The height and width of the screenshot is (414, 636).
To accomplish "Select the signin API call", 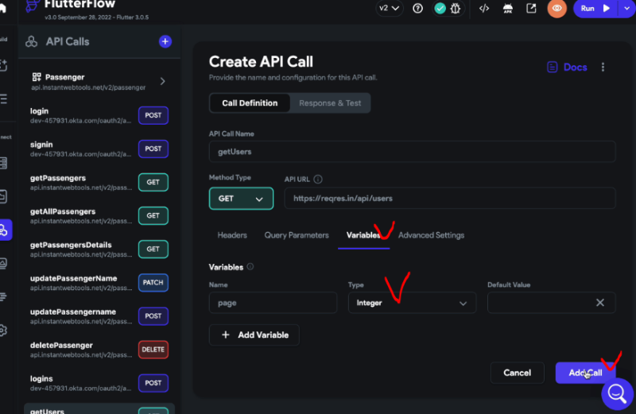I will 99,149.
